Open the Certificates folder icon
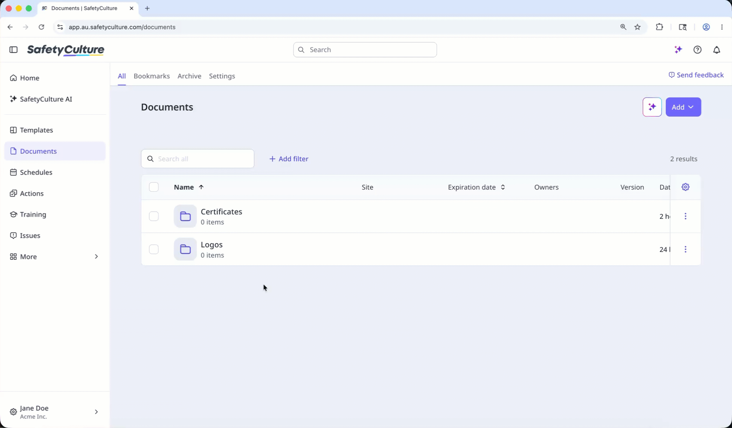Image resolution: width=732 pixels, height=428 pixels. pos(185,216)
